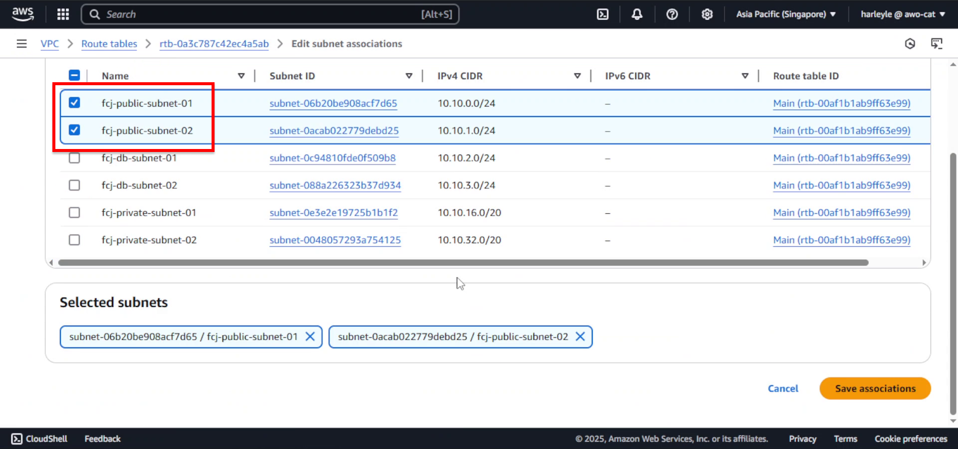Check the fcj-db-subnet-01 checkbox

pos(74,158)
